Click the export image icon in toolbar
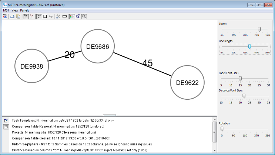275x155 pixels. (12, 16)
